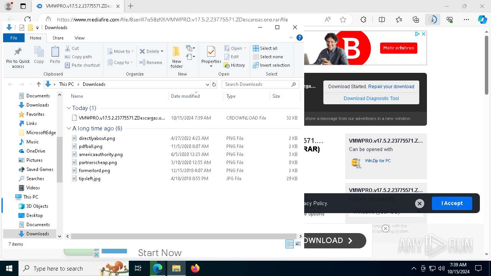Refresh the Downloads folder view

pos(214,84)
